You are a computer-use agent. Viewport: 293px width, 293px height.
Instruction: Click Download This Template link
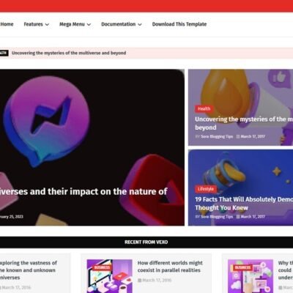(x=179, y=24)
